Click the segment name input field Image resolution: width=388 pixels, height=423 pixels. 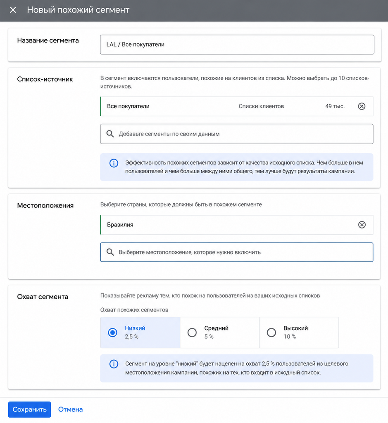coord(237,45)
